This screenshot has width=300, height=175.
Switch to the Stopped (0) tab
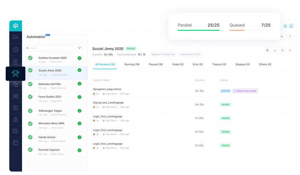[x=242, y=64]
